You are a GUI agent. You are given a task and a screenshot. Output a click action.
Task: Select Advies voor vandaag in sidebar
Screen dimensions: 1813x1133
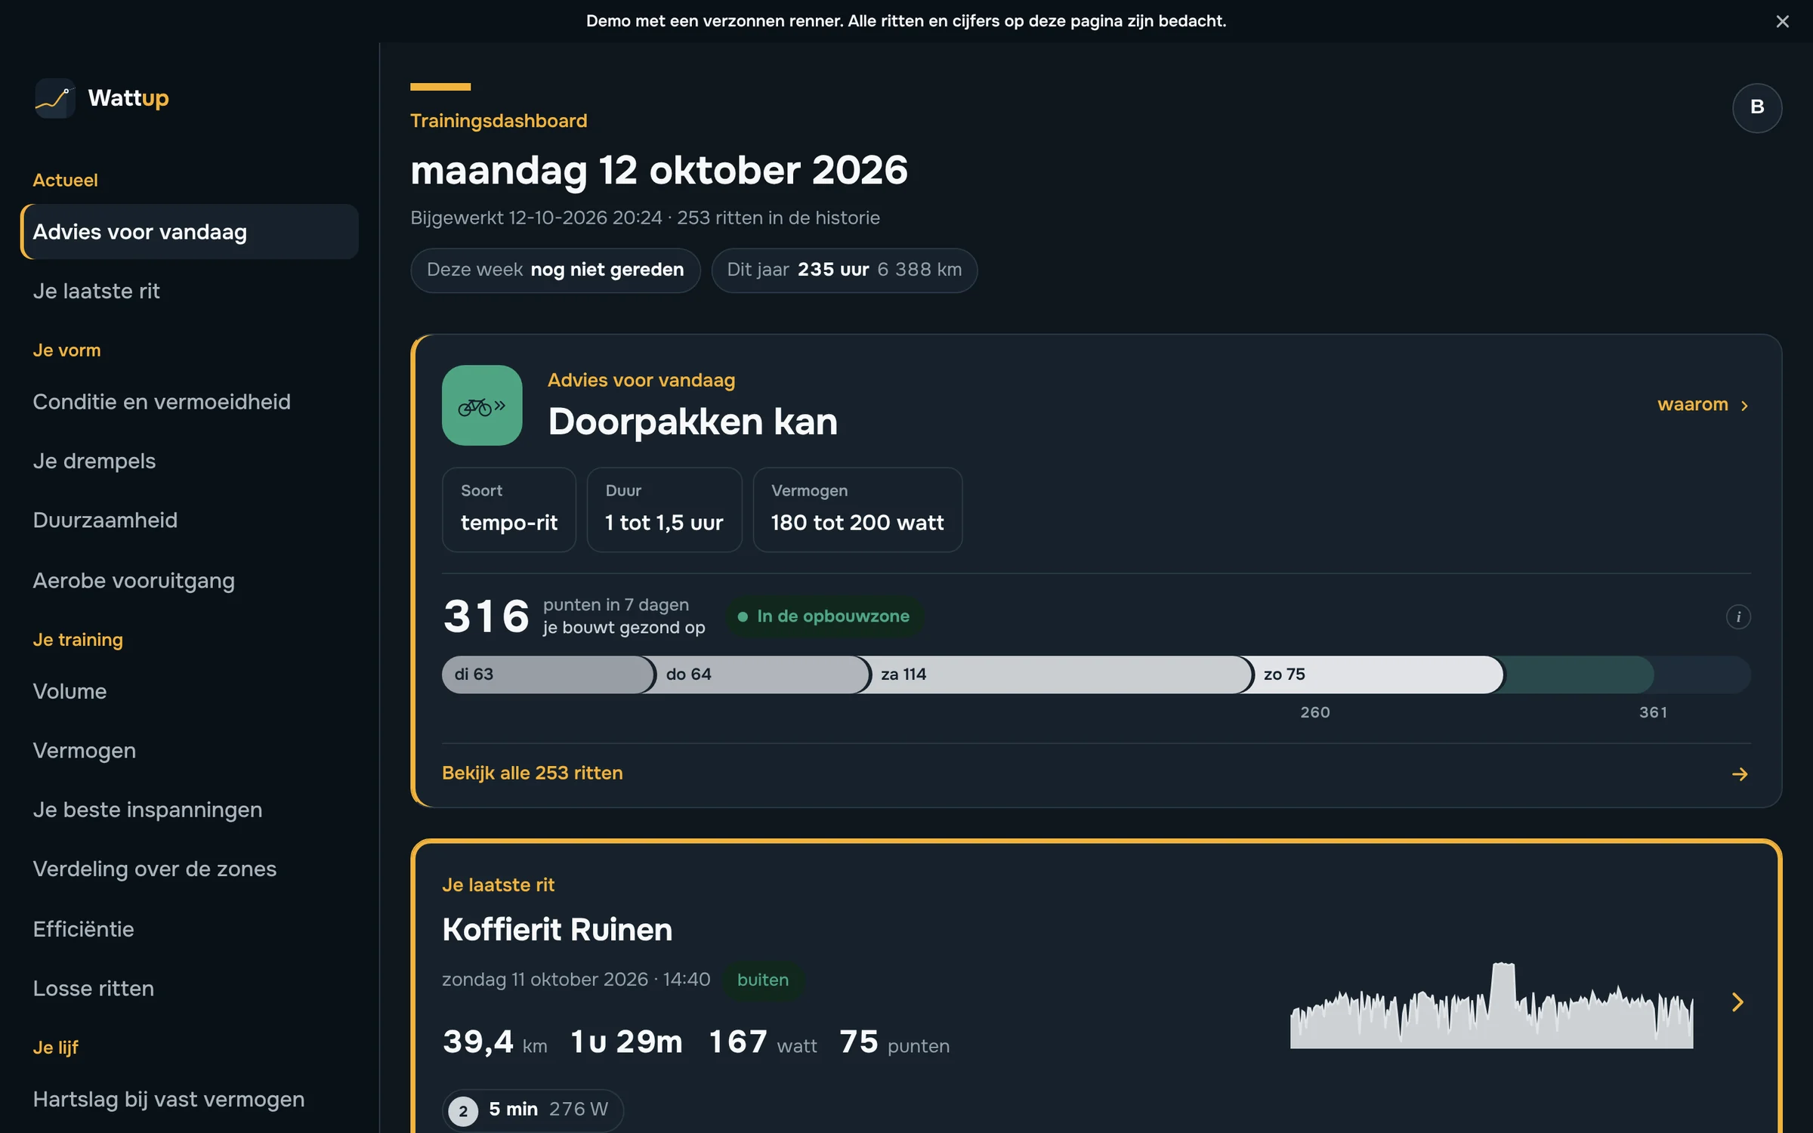pos(190,232)
